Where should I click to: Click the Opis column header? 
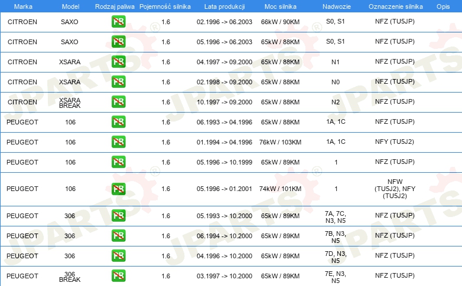click(443, 6)
